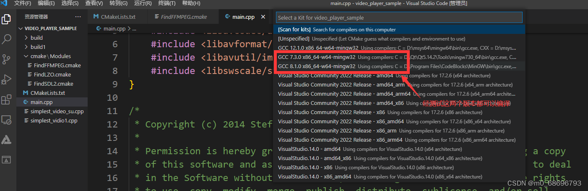
Task: Select GCC 8.1.0 x86_64-w64-mingw32 kit
Action: coord(399,66)
